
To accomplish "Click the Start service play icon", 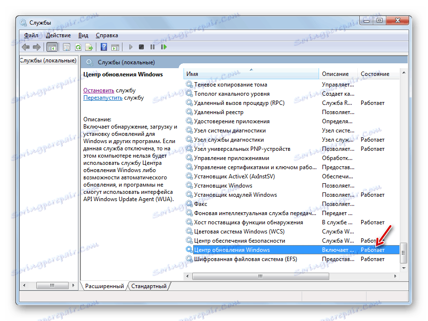I will tap(130, 47).
